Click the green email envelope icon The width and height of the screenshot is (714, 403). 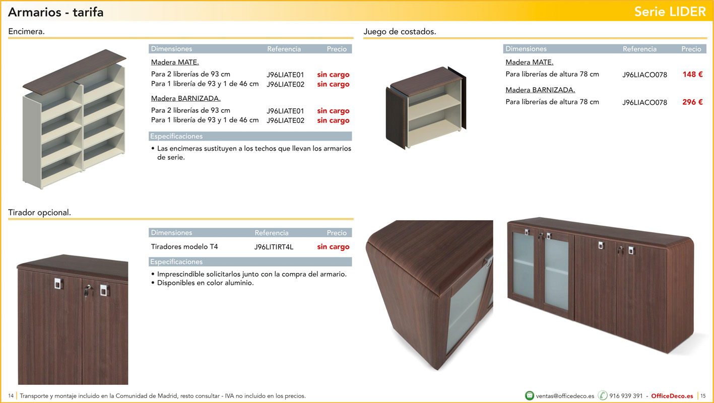point(529,395)
